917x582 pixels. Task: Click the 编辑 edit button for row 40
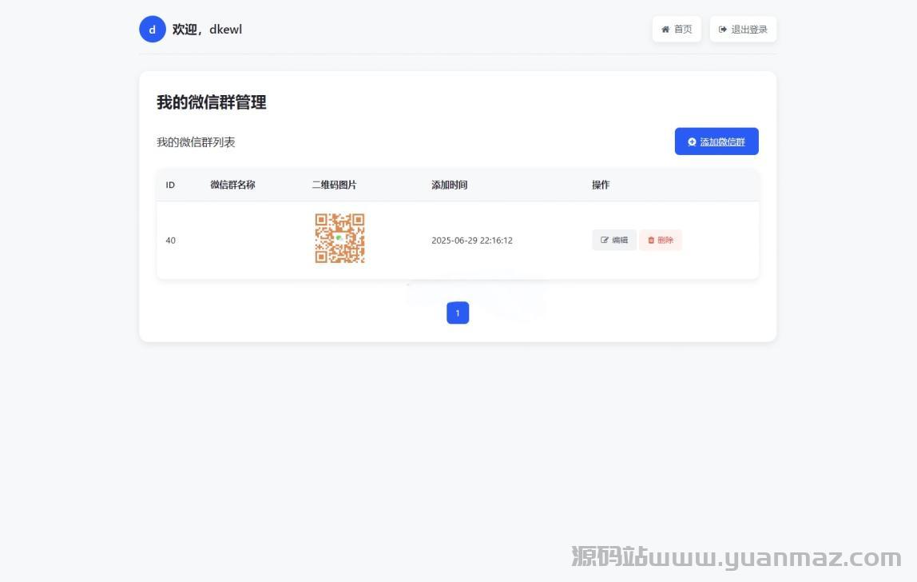click(x=614, y=240)
